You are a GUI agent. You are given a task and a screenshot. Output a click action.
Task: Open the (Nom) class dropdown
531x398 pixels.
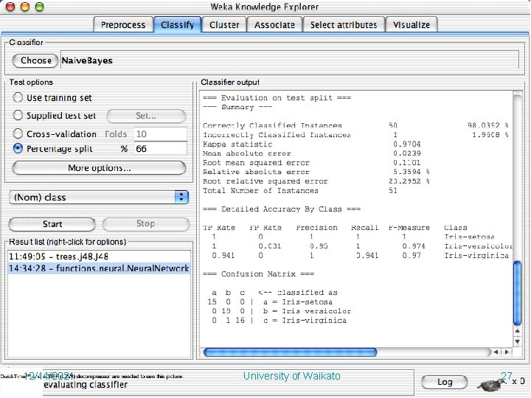[99, 197]
